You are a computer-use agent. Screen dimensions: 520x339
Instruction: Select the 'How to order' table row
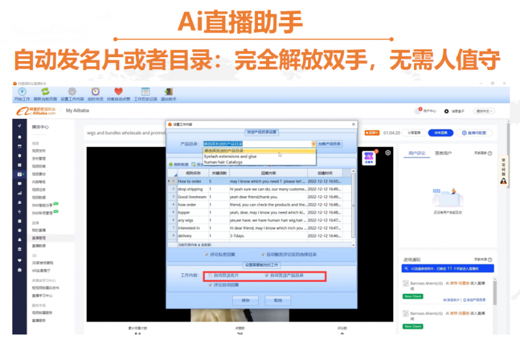tap(259, 181)
